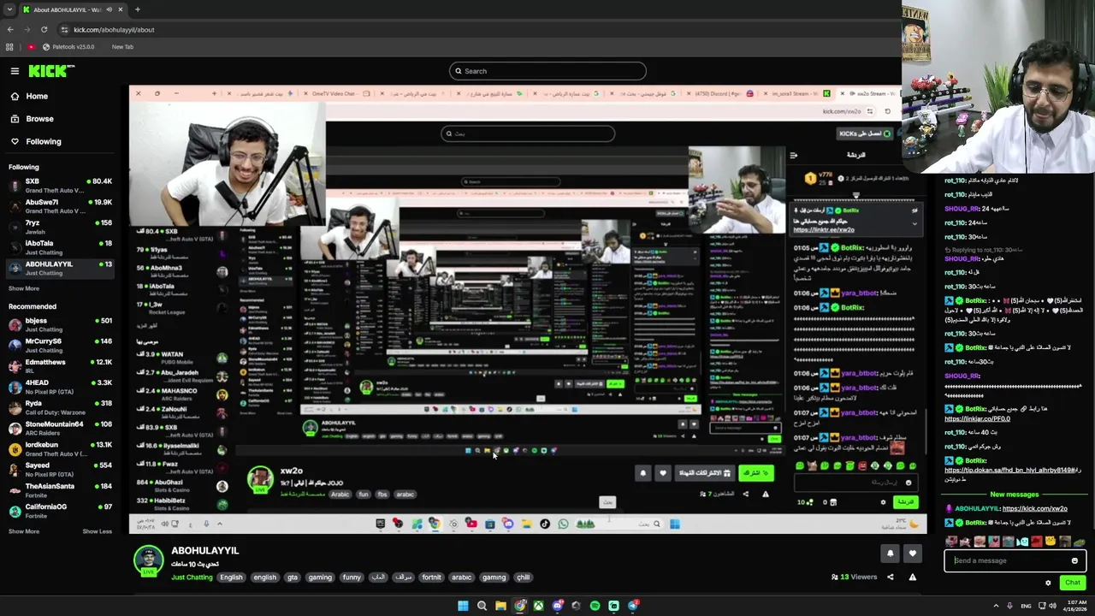Viewport: 1095px width, 616px height.
Task: Open File Explorer from taskbar
Action: coord(500,606)
